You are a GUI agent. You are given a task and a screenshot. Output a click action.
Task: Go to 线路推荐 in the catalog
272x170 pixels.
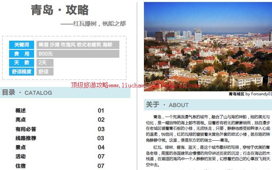coord(26,138)
